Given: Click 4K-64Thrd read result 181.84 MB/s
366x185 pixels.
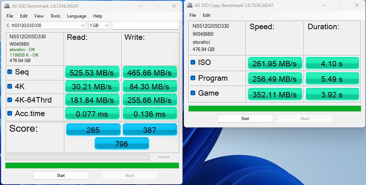Looking at the screenshot, I should tap(92, 100).
